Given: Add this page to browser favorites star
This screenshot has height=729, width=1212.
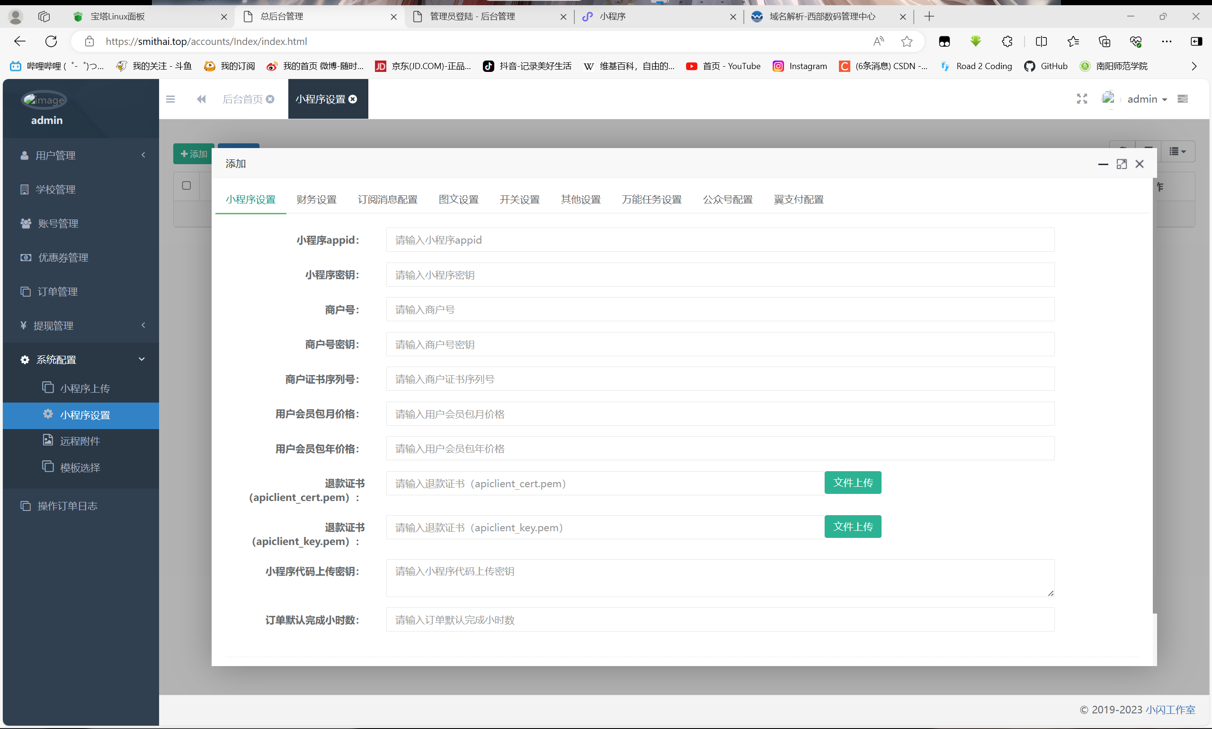Looking at the screenshot, I should pyautogui.click(x=907, y=41).
